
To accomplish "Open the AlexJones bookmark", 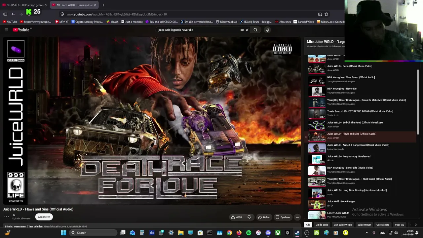I will [283, 22].
